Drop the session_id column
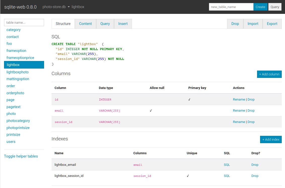 point(251,122)
